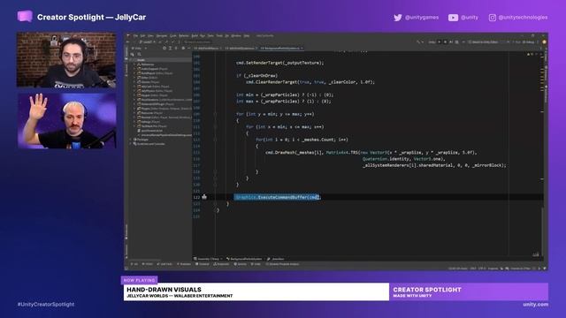Switch to the BackgroundParticleSystem.cs editor tab
This screenshot has height=318, width=566.
281,48
